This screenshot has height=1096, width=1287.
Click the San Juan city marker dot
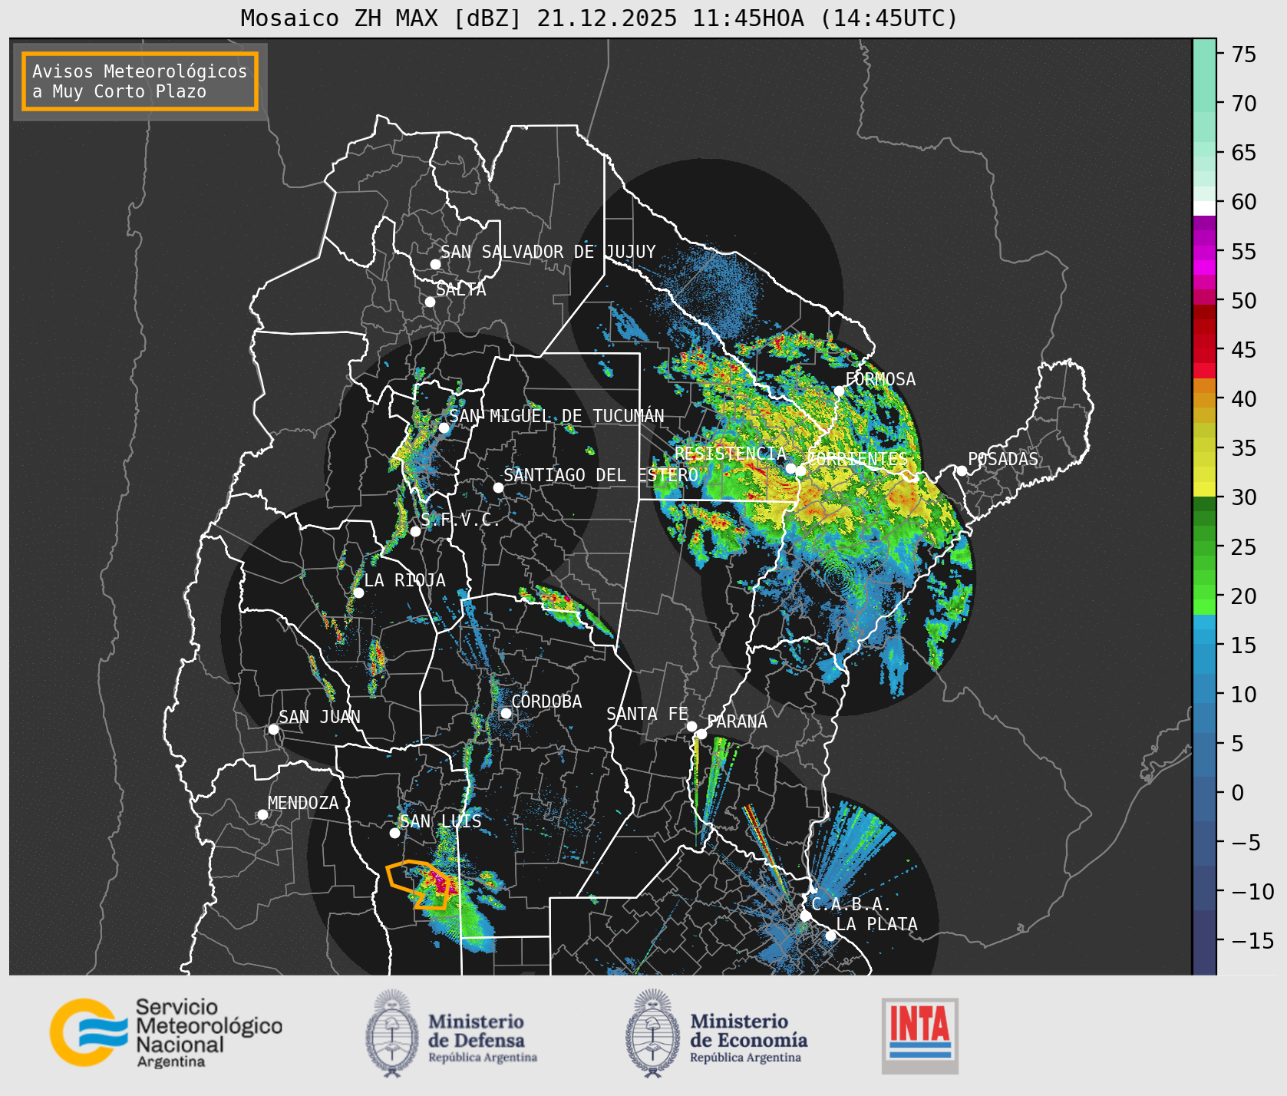pyautogui.click(x=273, y=729)
